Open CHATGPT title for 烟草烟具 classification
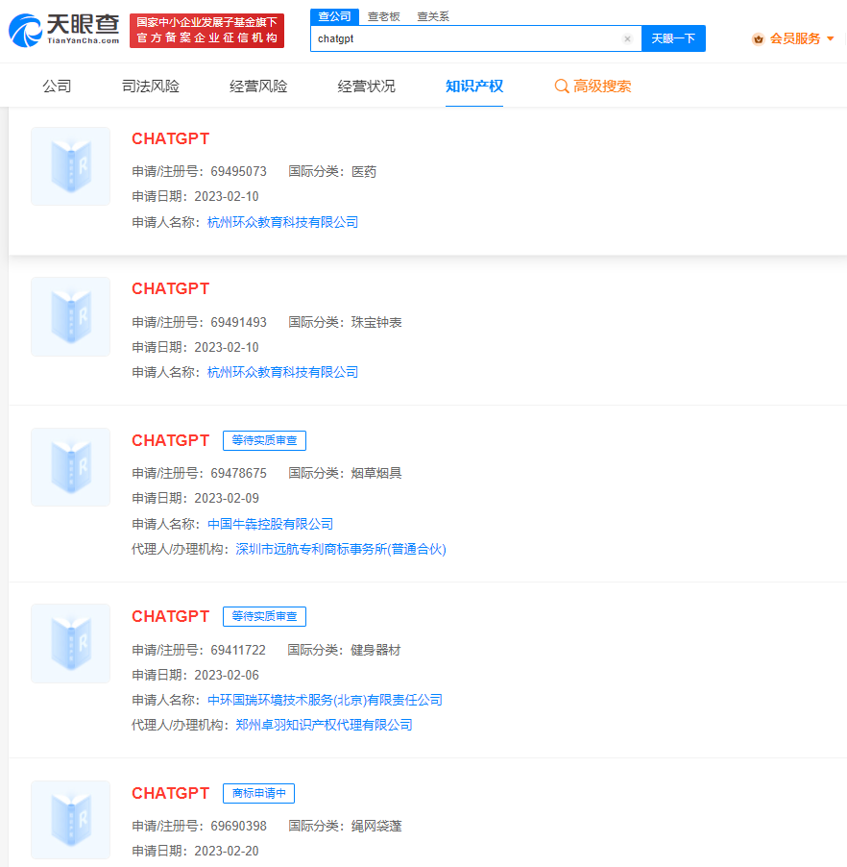Viewport: 847px width, 867px height. [171, 440]
